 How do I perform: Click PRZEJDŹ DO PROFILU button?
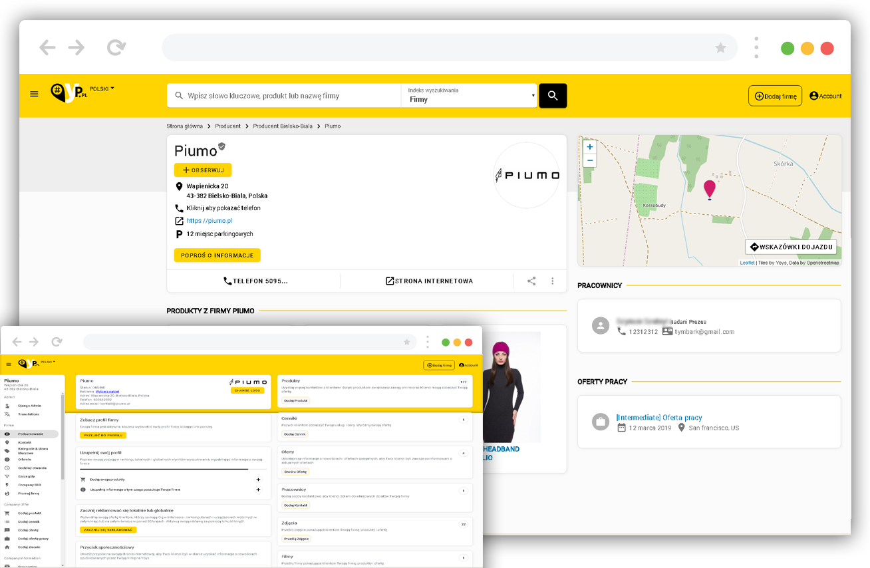point(103,435)
